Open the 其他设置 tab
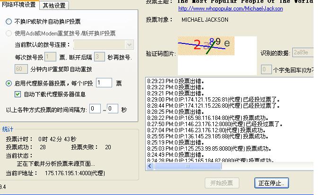The height and width of the screenshot is (195, 323). (x=54, y=6)
